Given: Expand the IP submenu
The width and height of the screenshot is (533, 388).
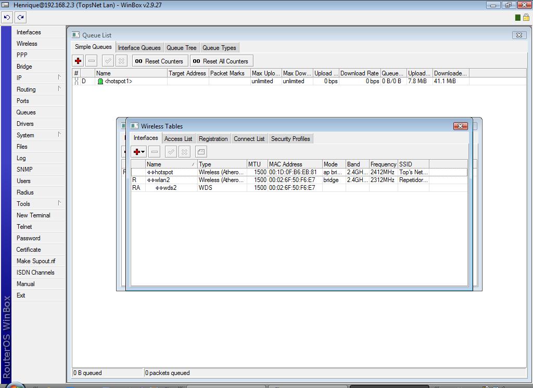Looking at the screenshot, I should click(x=59, y=77).
